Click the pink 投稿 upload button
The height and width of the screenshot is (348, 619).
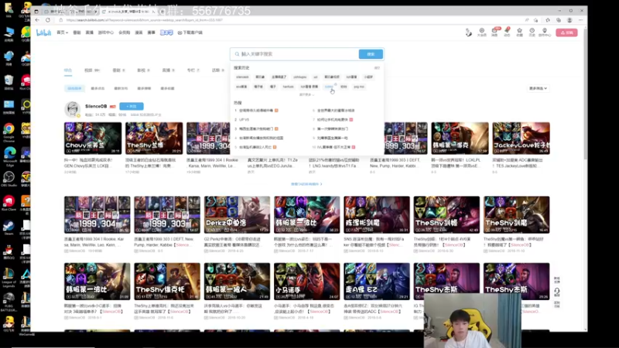[567, 32]
